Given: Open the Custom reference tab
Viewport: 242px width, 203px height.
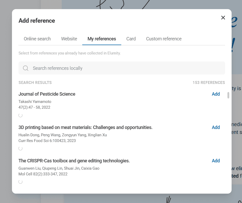Looking at the screenshot, I should pyautogui.click(x=164, y=39).
